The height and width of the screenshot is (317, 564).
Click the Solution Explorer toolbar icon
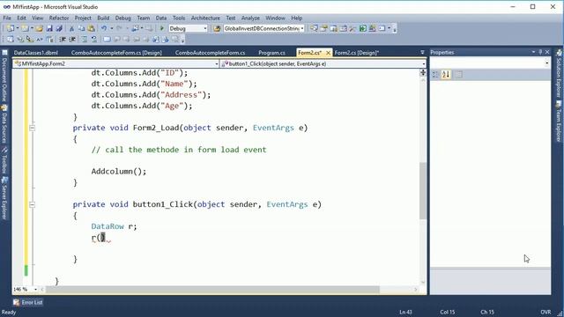(314, 28)
